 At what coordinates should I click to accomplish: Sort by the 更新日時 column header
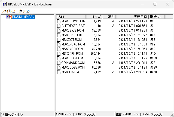click(132, 17)
